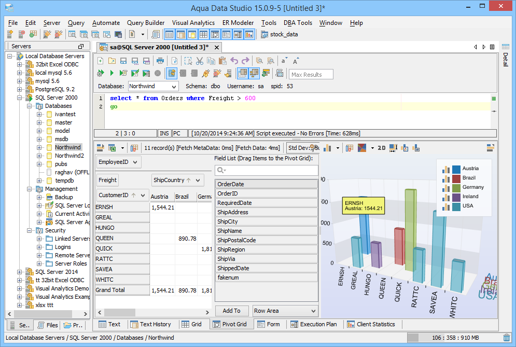Open the DBA Tools menu
Viewport: 516px width, 347px height.
coord(298,23)
